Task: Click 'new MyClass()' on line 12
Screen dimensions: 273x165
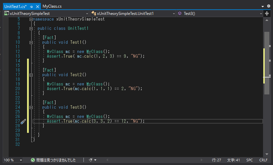Action: tap(92, 52)
